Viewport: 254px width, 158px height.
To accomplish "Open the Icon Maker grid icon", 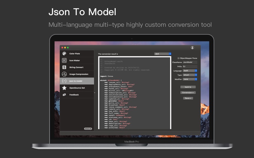I will [64, 60].
